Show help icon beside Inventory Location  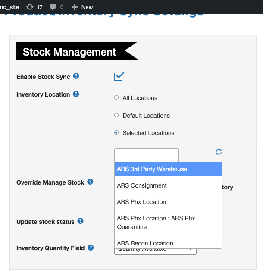[x=76, y=94]
